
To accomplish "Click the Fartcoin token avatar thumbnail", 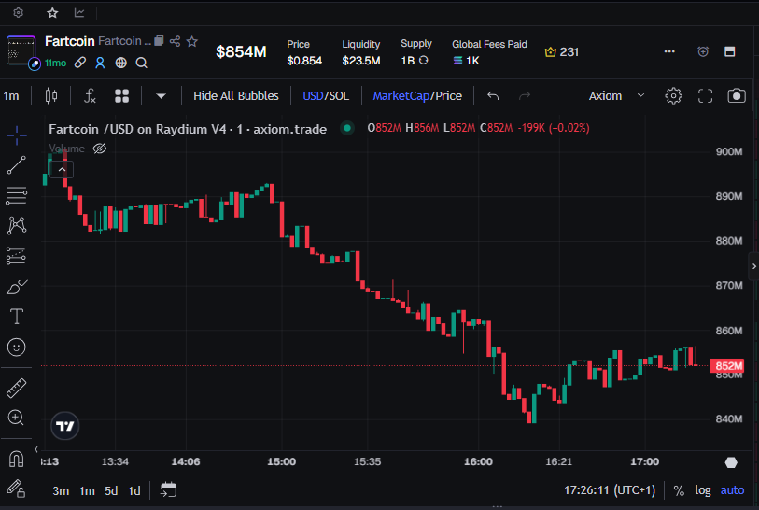I will coord(21,50).
